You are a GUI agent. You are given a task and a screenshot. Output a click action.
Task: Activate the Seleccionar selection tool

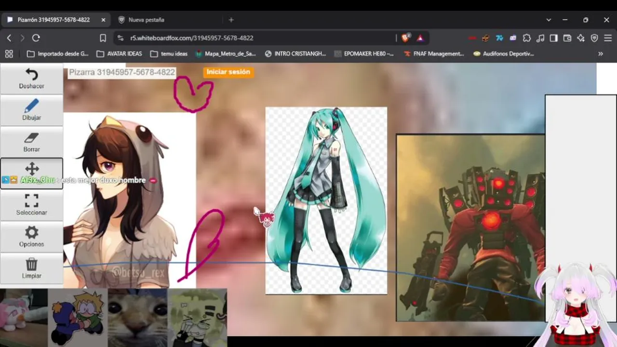tap(31, 205)
